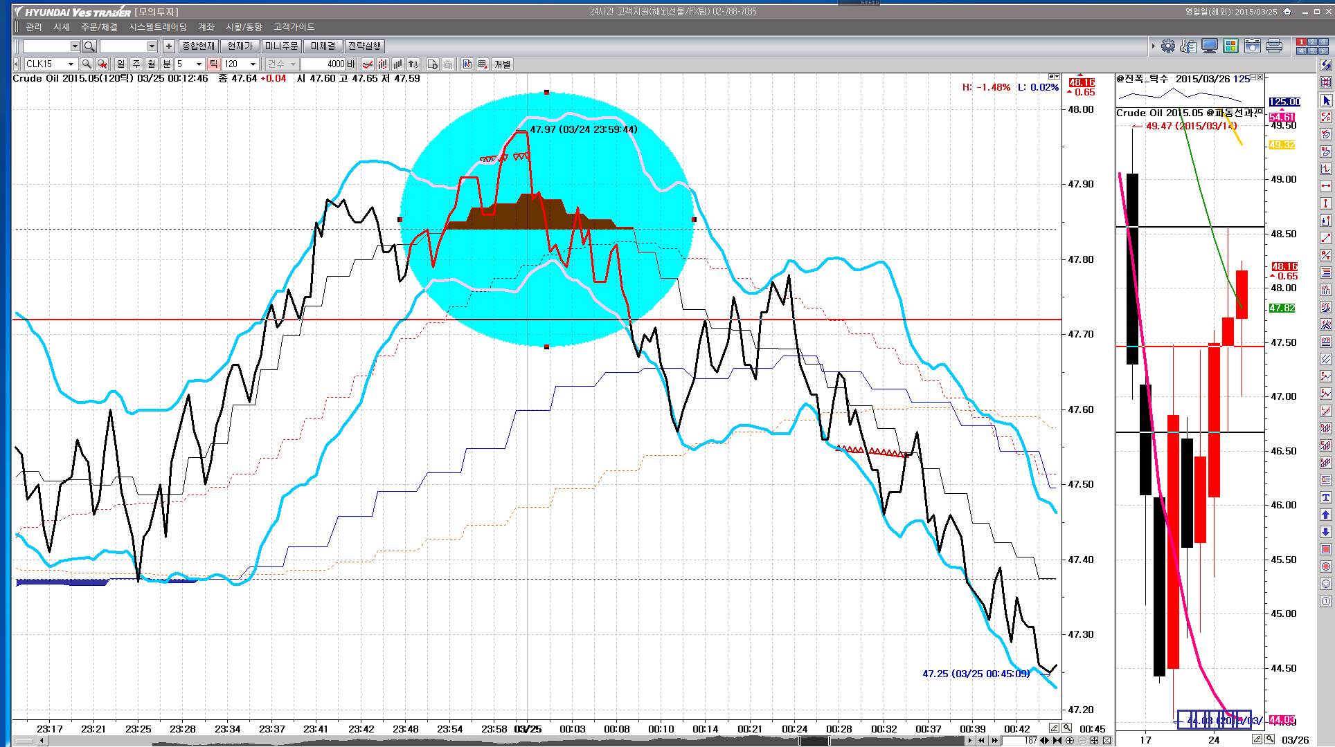This screenshot has height=747, width=1335.
Task: Expand the first top toolbar combo box
Action: [x=75, y=46]
